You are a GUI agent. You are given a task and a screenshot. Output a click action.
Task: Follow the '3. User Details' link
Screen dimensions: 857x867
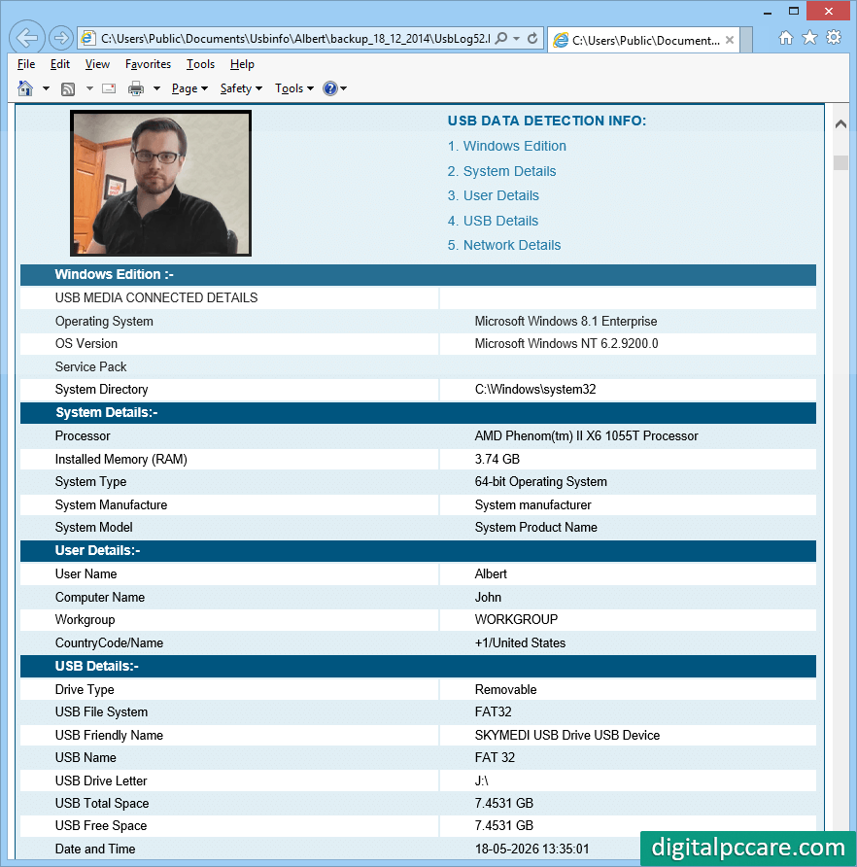494,195
